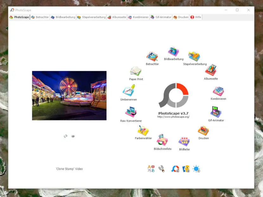Open the Stapelverarbeitung batch icon in circle
The width and height of the screenshot is (263, 197).
point(195,56)
